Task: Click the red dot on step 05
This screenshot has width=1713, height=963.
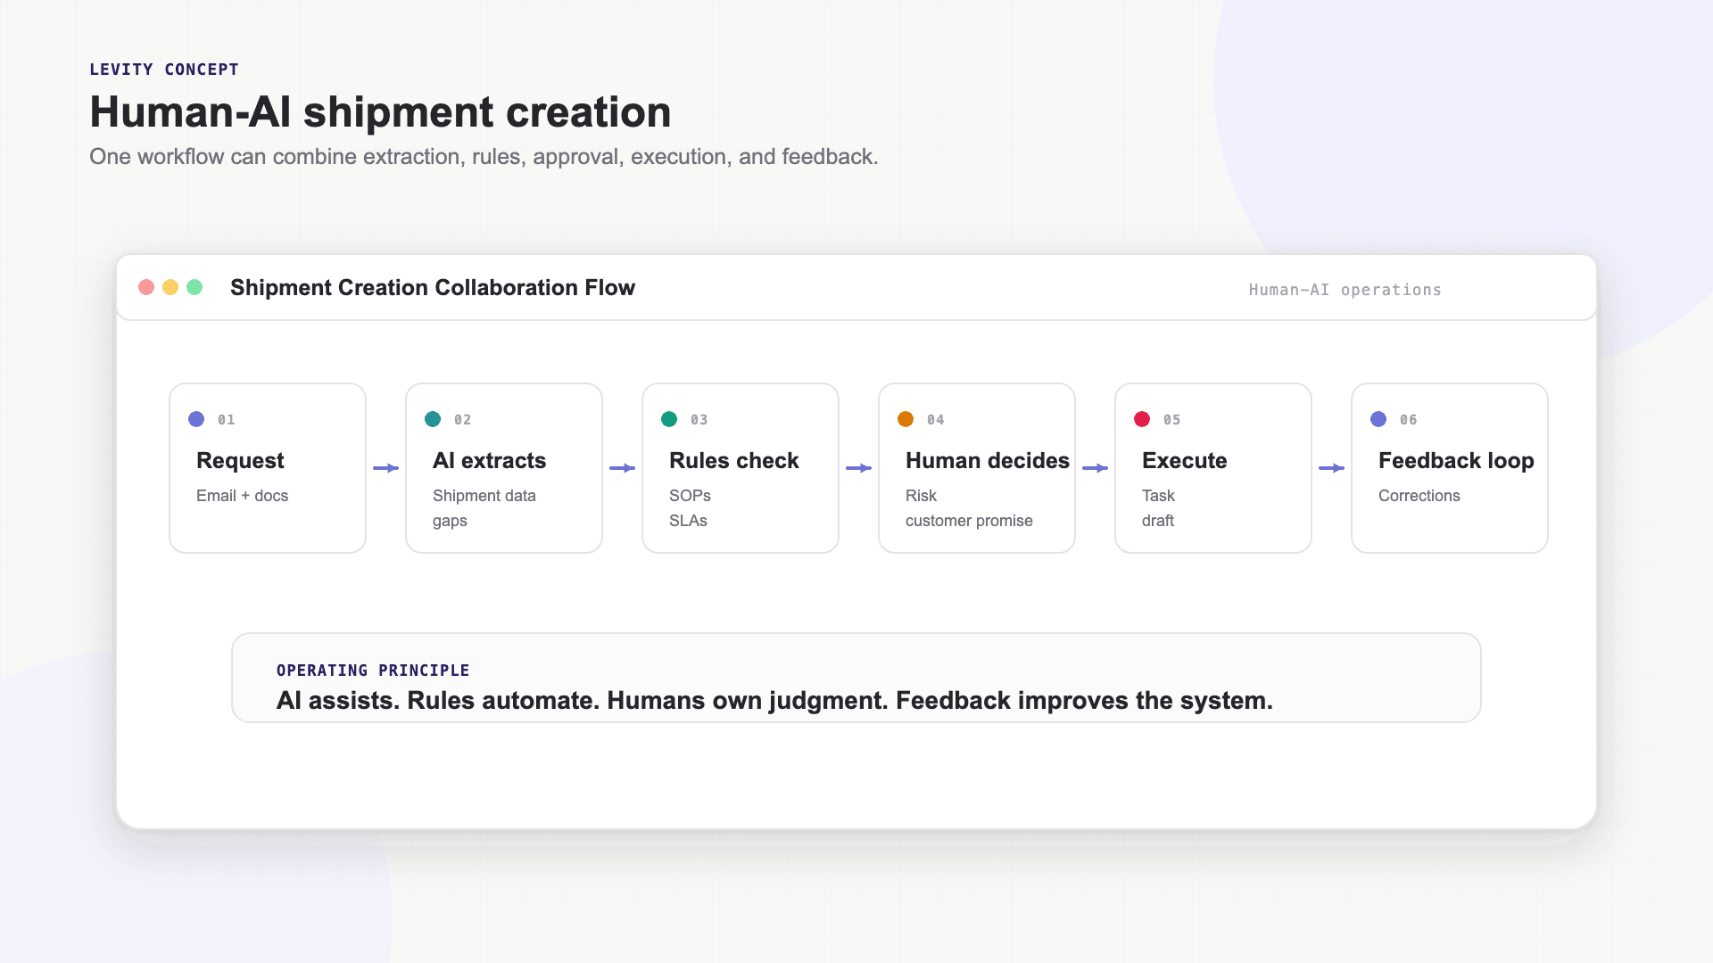Action: pyautogui.click(x=1142, y=419)
